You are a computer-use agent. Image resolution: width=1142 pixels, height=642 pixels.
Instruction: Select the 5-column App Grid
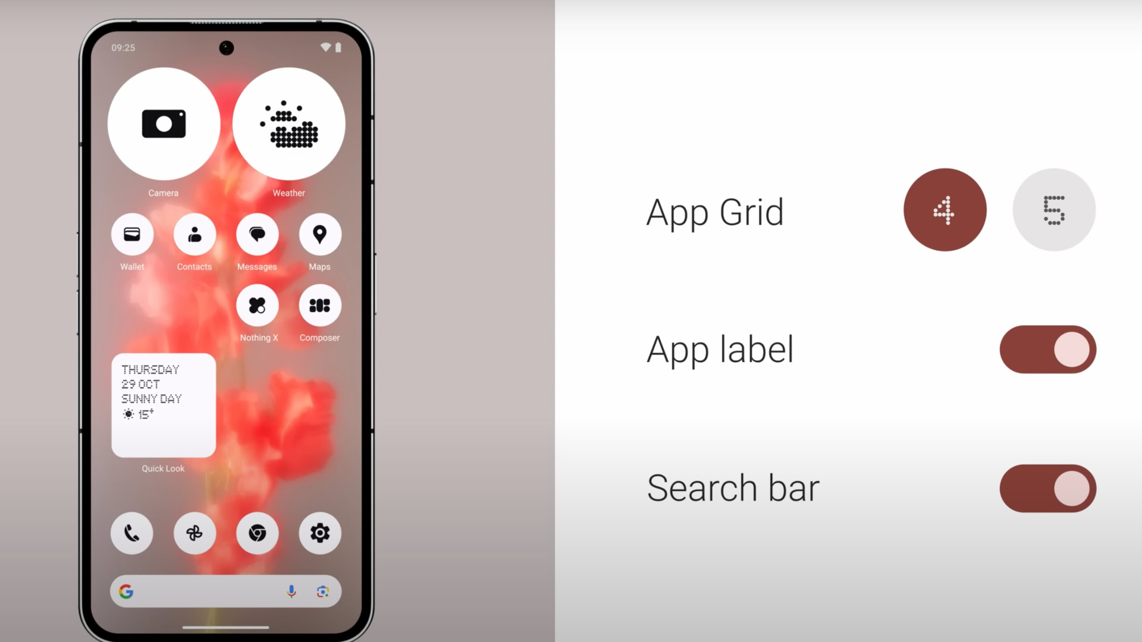tap(1053, 210)
